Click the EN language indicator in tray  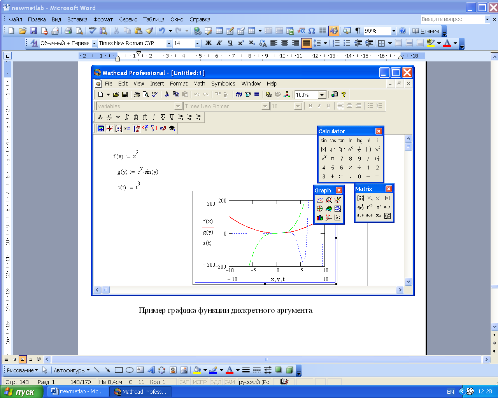pyautogui.click(x=451, y=392)
